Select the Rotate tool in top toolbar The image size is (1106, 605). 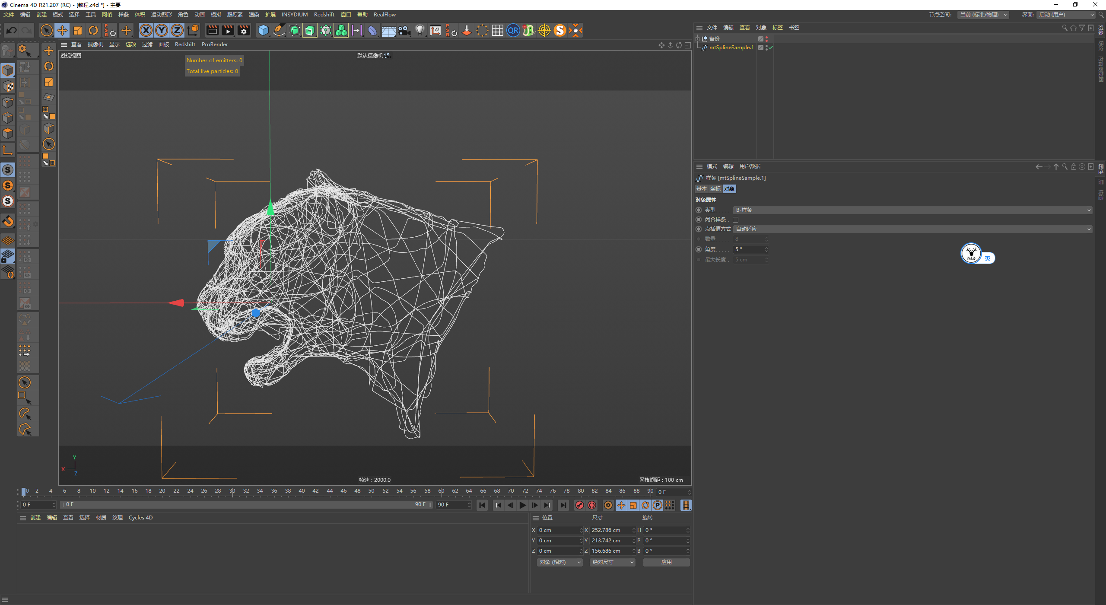tap(93, 30)
